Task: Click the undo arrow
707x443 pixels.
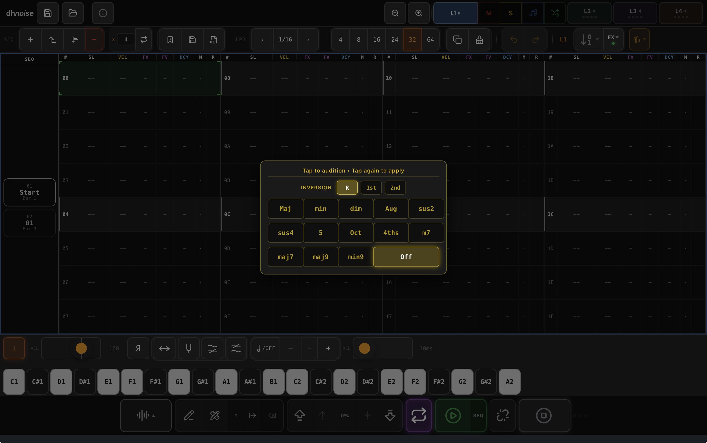Action: (514, 40)
